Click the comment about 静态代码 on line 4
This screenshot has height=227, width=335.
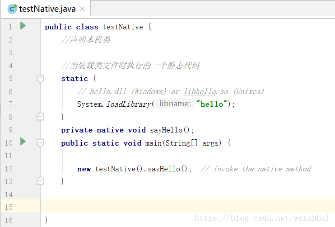coord(130,66)
